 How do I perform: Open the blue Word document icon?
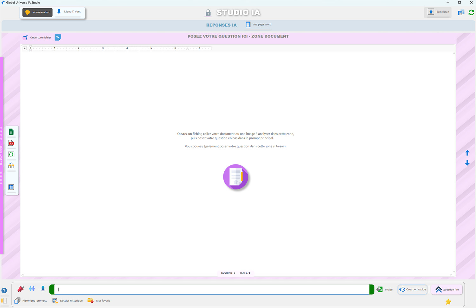(x=58, y=37)
